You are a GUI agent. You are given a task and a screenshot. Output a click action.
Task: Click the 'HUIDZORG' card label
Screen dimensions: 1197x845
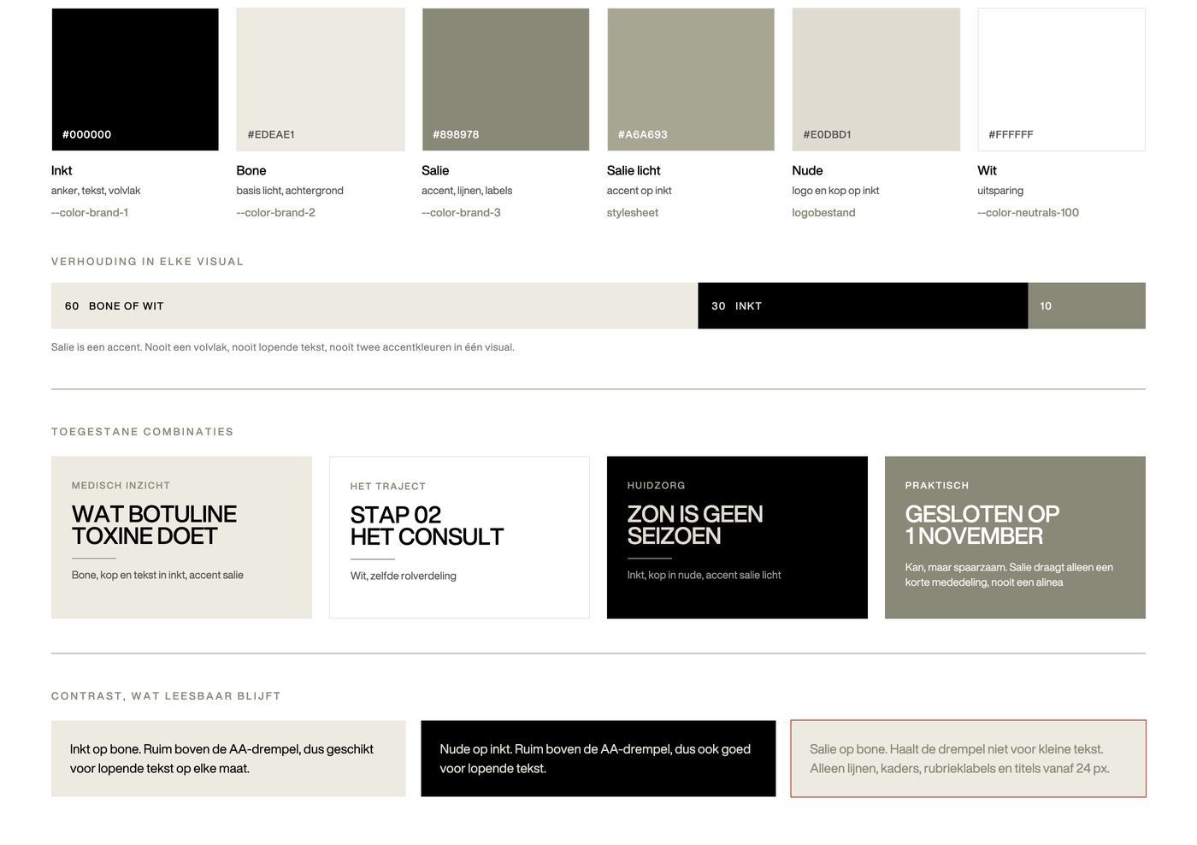point(656,486)
